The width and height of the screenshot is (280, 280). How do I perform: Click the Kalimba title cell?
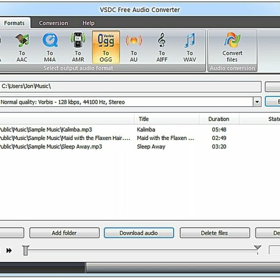pyautogui.click(x=146, y=129)
